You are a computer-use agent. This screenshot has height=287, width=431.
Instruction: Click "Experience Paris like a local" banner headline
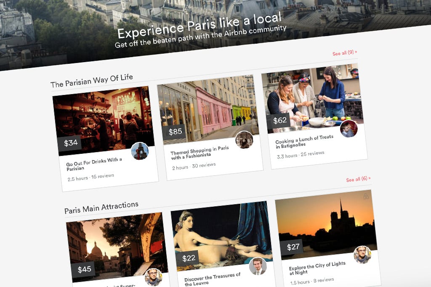pos(200,25)
